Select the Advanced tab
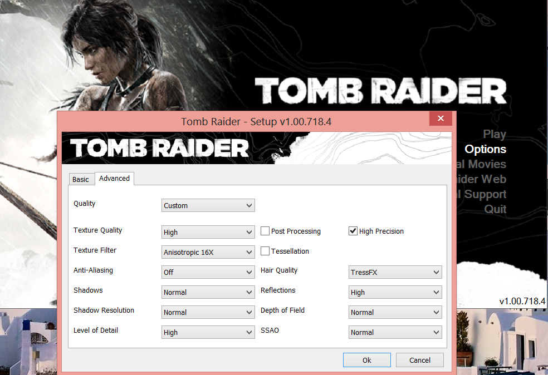Viewport: 548px width, 375px height. tap(114, 179)
